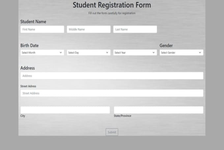
Task: Select the Last Name field
Action: [x=135, y=30]
